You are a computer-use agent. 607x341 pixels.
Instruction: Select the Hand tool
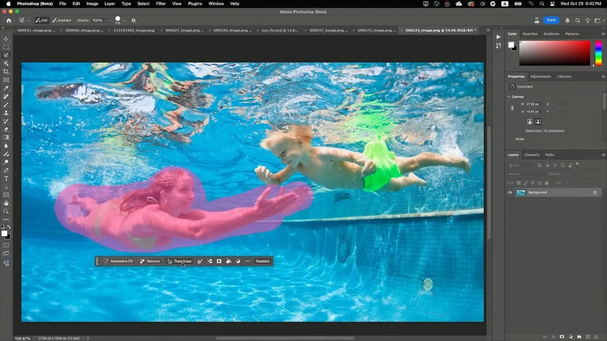click(x=6, y=203)
